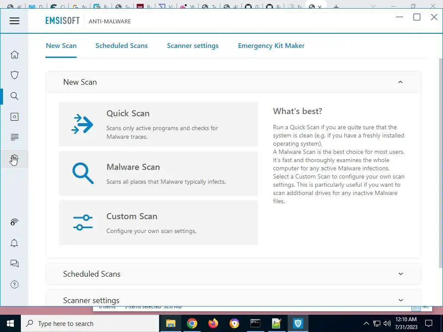Click the Scheduled Scans section header title
This screenshot has width=443, height=332.
point(92,274)
